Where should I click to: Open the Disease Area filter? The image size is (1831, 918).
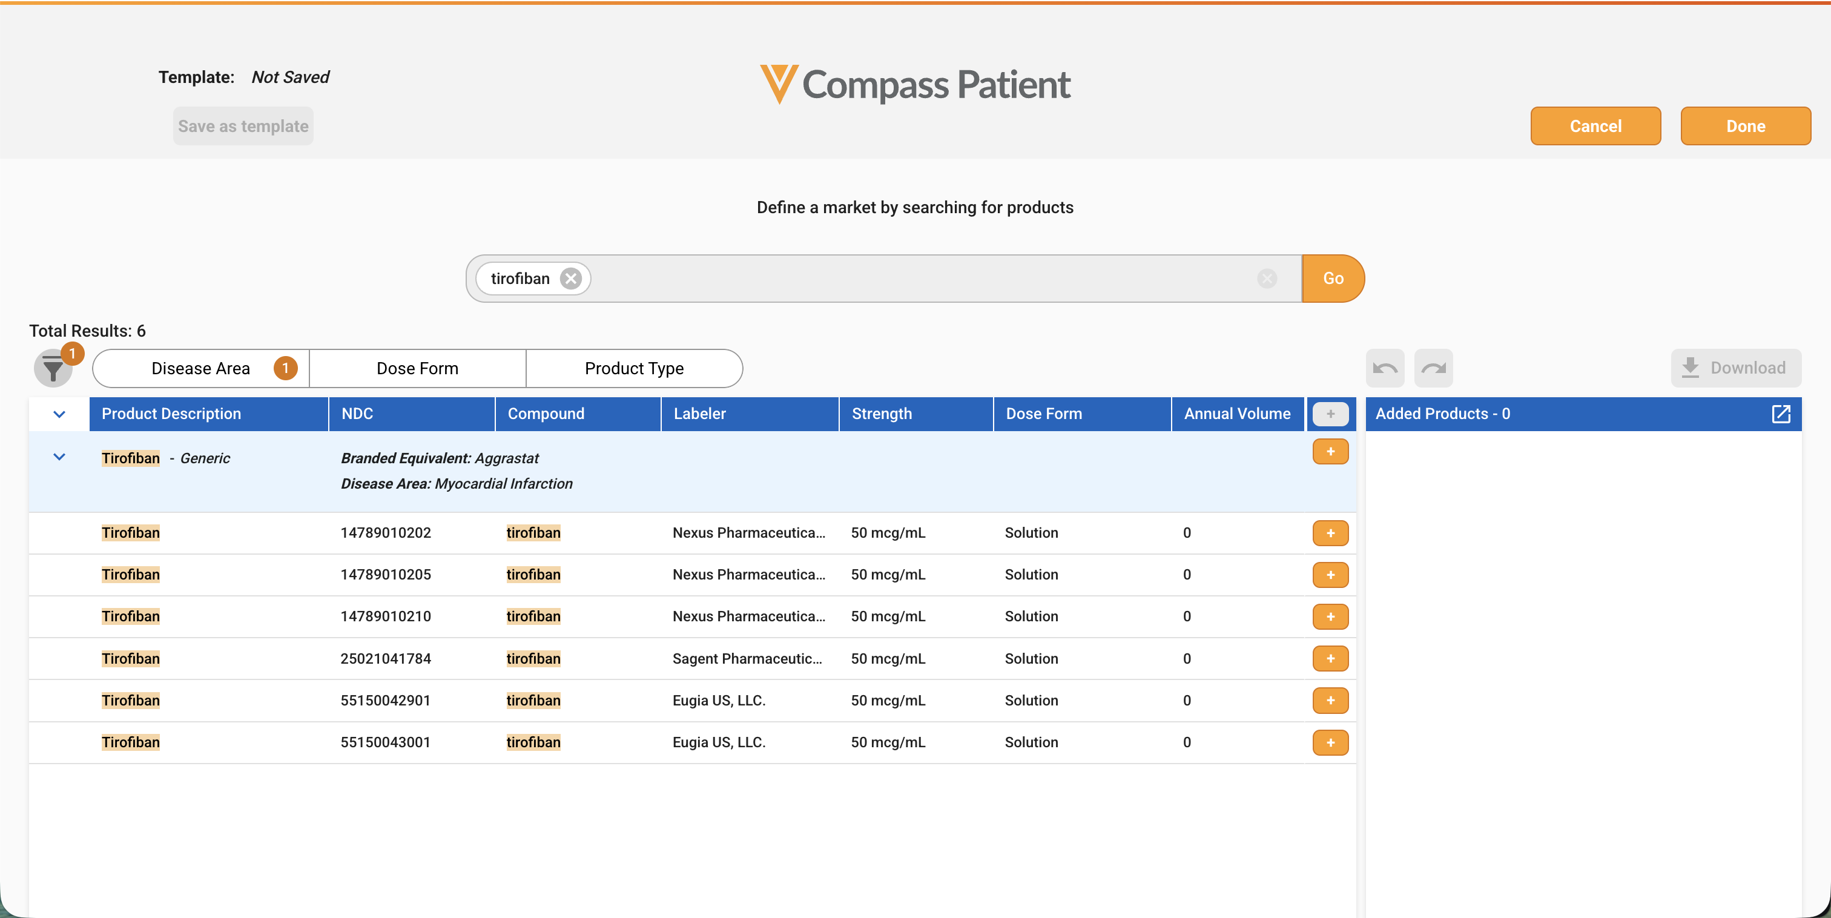click(201, 368)
